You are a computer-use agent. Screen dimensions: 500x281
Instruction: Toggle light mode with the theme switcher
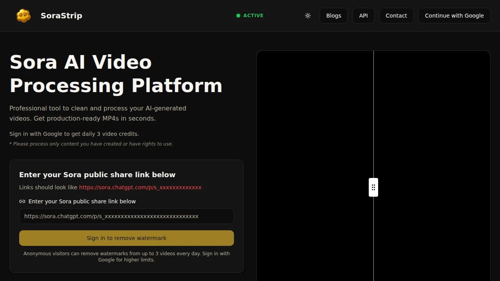click(x=307, y=15)
